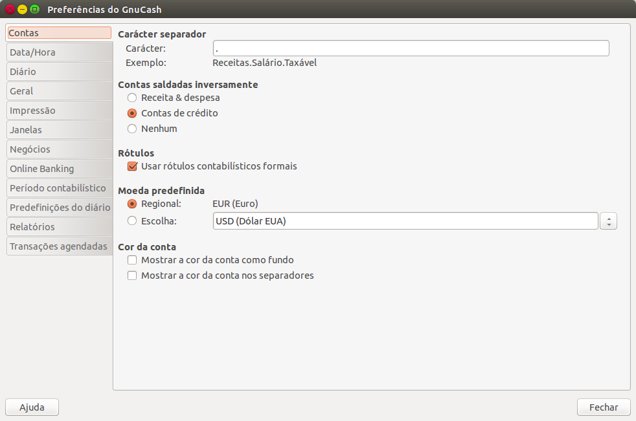This screenshot has width=636, height=421.
Task: Disable Usar rótulos contabilísticos formais checkbox
Action: click(132, 166)
